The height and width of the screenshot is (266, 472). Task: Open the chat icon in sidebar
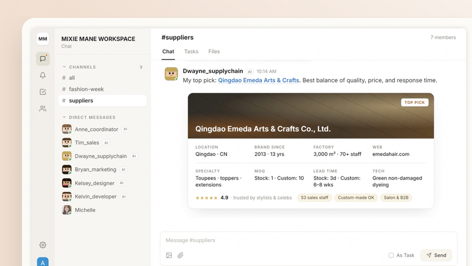click(x=43, y=58)
